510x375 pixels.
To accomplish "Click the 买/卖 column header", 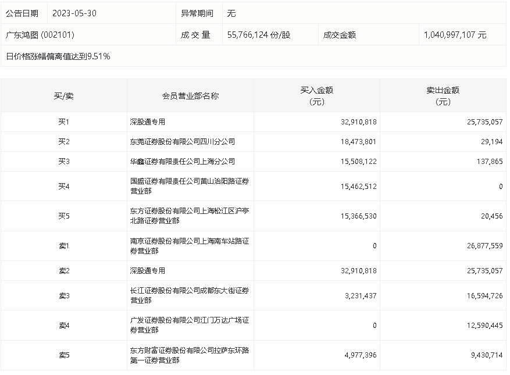I will tap(64, 96).
